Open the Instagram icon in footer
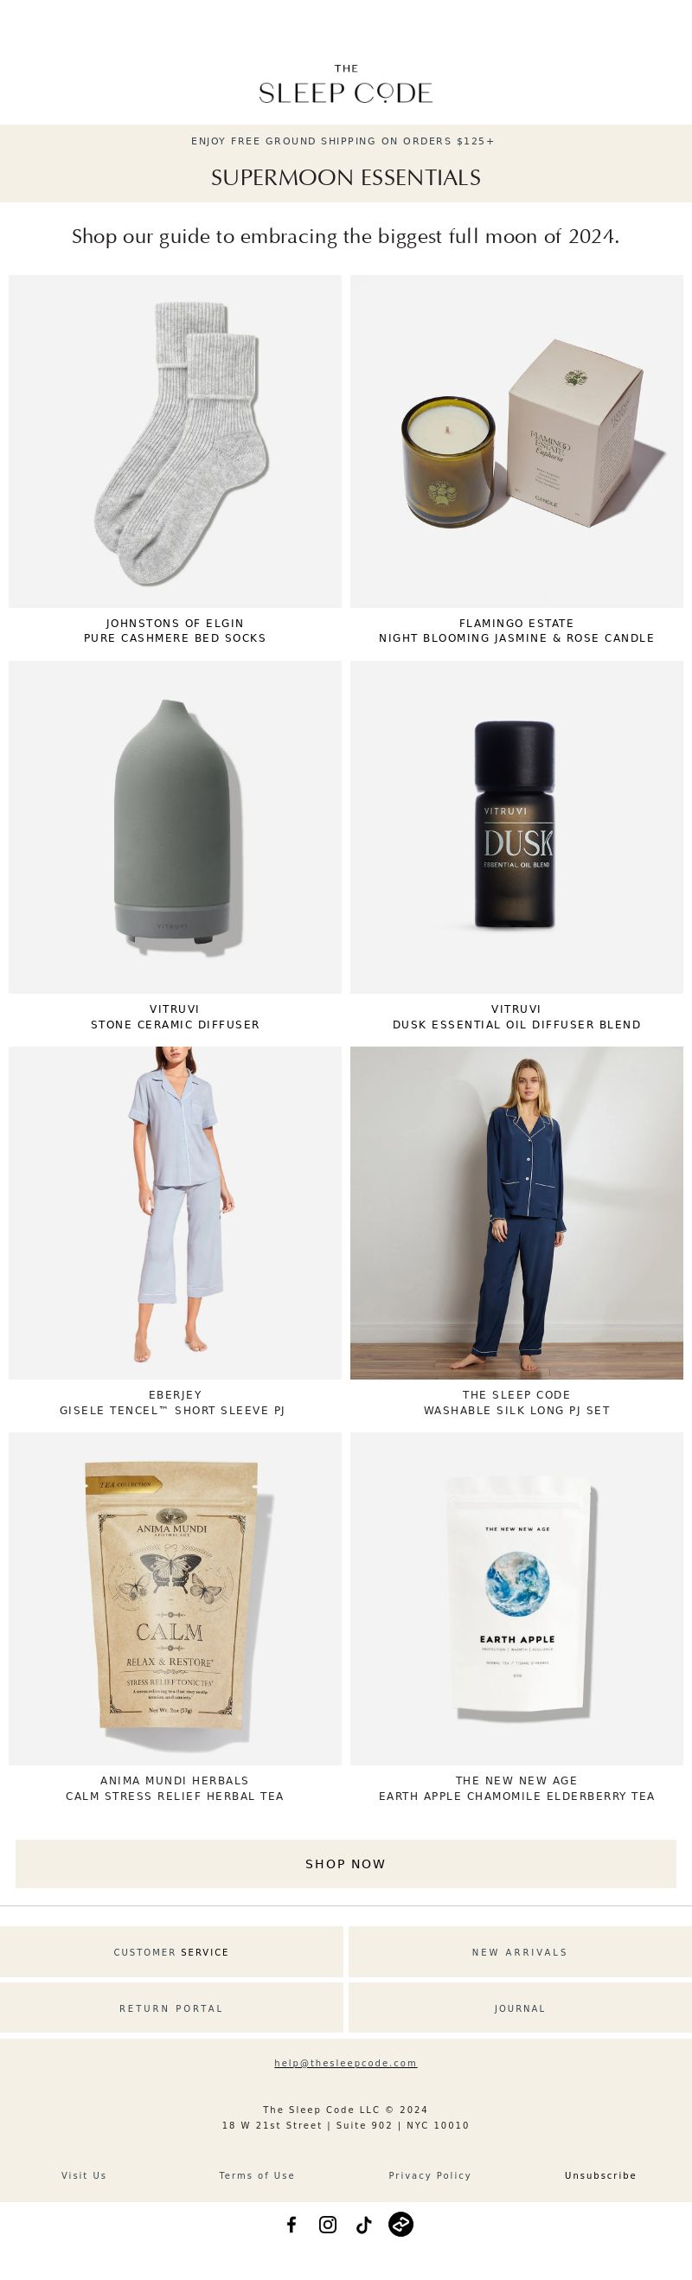Image resolution: width=692 pixels, height=2280 pixels. pyautogui.click(x=328, y=2225)
